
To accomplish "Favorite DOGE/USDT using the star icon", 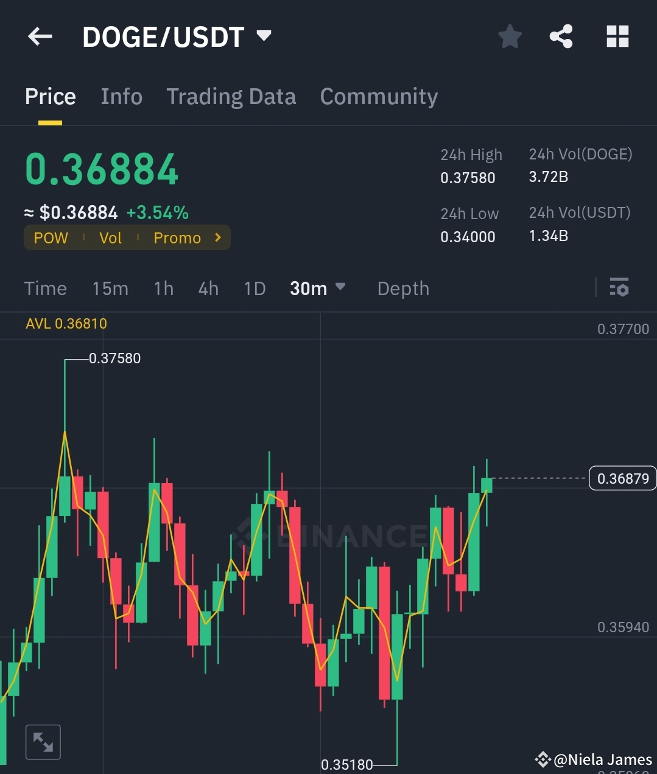I will (x=510, y=37).
